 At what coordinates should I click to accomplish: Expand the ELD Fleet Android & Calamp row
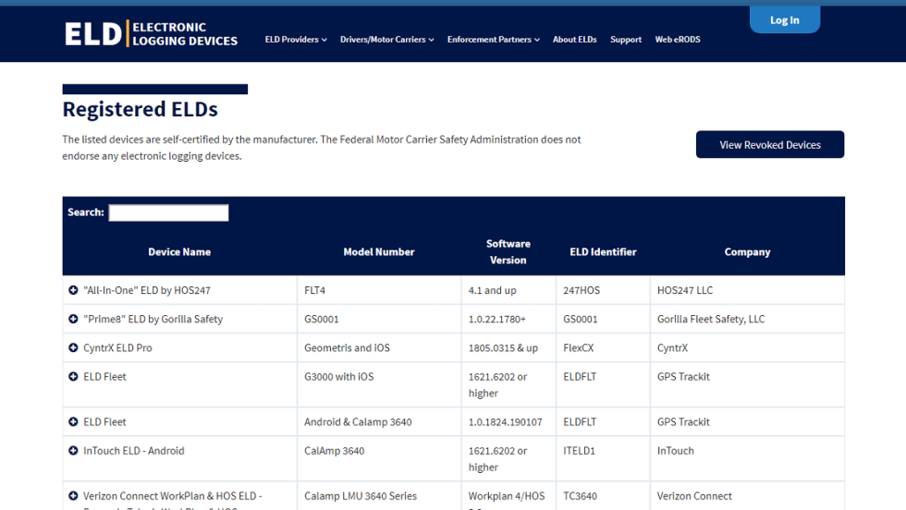(x=73, y=422)
